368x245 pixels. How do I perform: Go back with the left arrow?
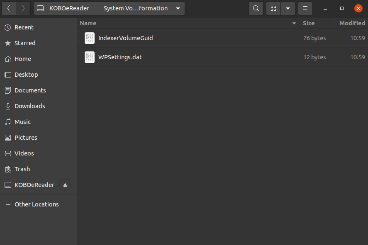(x=9, y=8)
